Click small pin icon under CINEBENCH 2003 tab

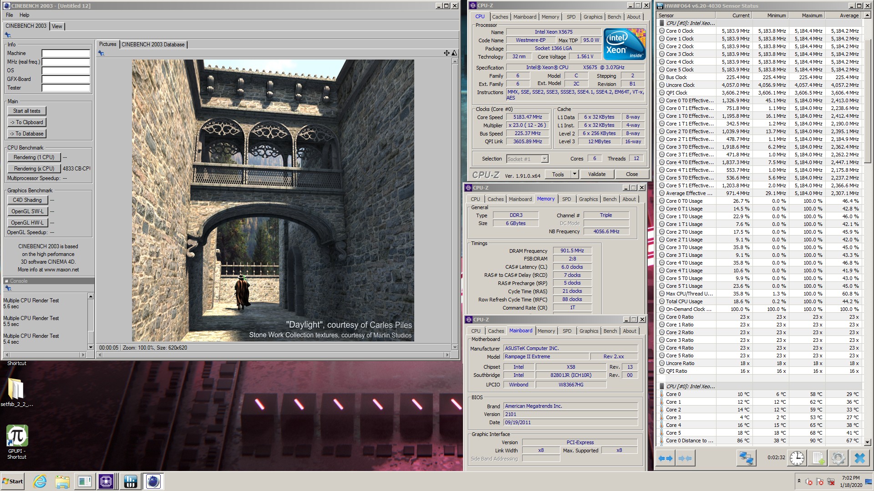[8, 35]
